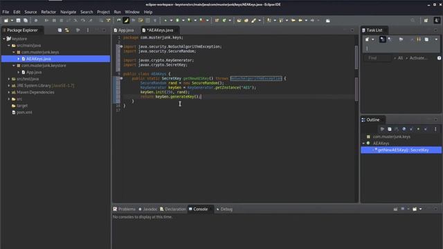Click the Save All toolbar icon
443x249 pixels.
pyautogui.click(x=26, y=20)
